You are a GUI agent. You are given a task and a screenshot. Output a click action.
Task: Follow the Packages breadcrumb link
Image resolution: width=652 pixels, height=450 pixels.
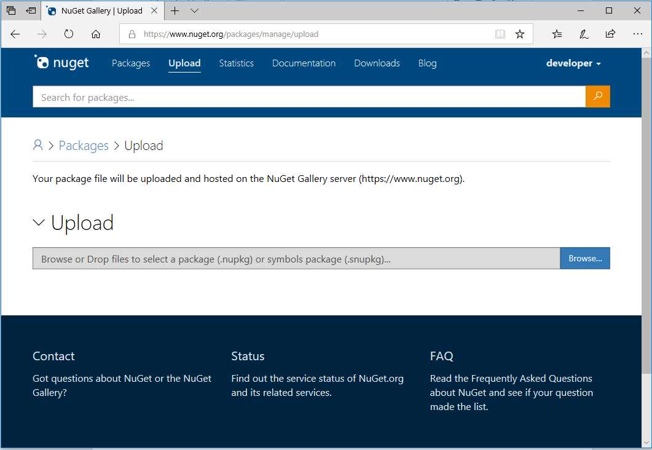(84, 145)
